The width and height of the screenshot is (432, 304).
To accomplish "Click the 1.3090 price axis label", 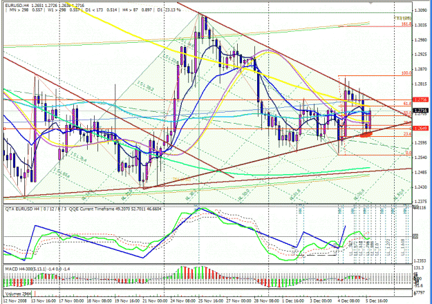I will tap(420, 10).
